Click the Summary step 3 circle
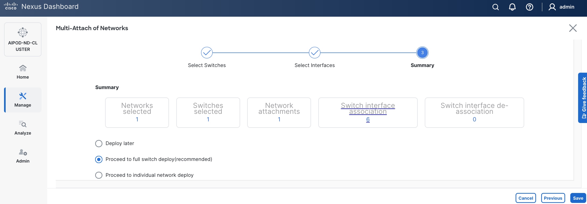 point(422,53)
